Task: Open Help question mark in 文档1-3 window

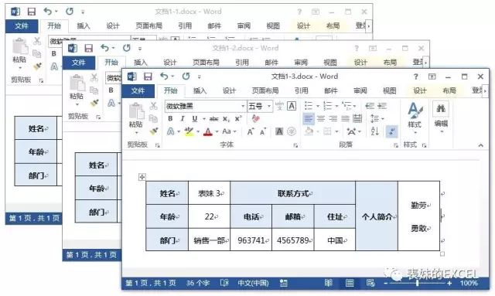Action: point(415,77)
